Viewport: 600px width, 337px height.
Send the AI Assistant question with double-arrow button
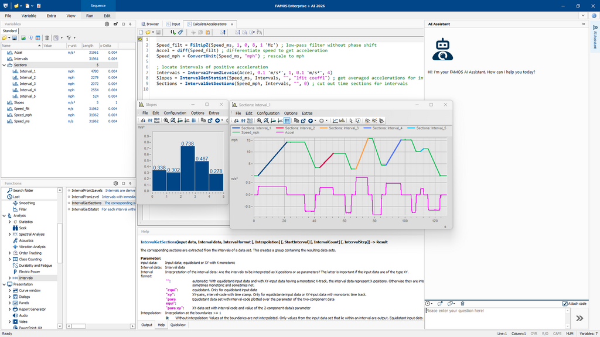pos(579,318)
